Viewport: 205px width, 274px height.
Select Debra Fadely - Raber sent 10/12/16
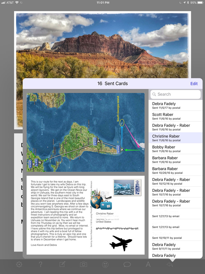[x=175, y=181]
